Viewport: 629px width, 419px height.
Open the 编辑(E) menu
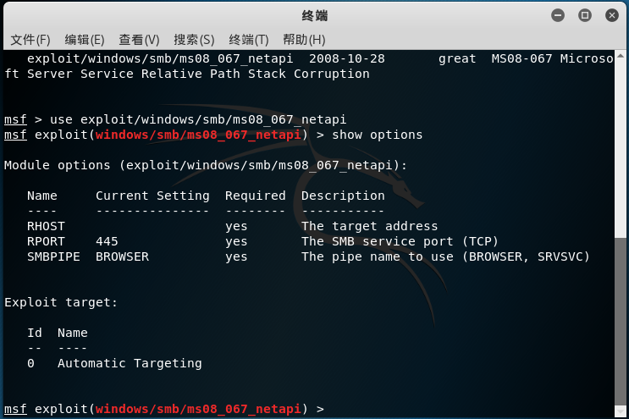tap(85, 40)
